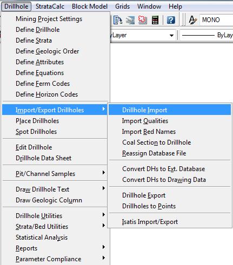233x265 pixels.
Task: Click the properties list toolbar icon
Action: [118, 20]
